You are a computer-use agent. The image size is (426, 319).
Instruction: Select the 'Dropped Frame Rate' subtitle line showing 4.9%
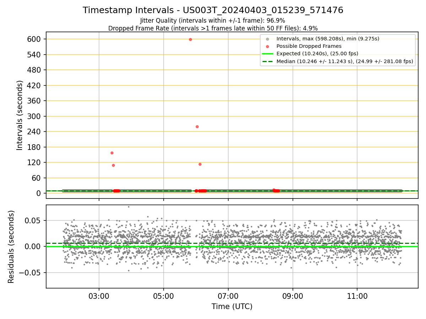pyautogui.click(x=213, y=28)
